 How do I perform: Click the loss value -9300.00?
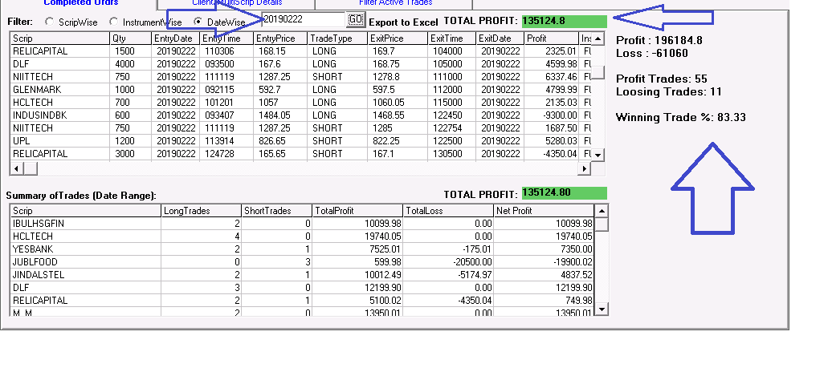pos(560,115)
